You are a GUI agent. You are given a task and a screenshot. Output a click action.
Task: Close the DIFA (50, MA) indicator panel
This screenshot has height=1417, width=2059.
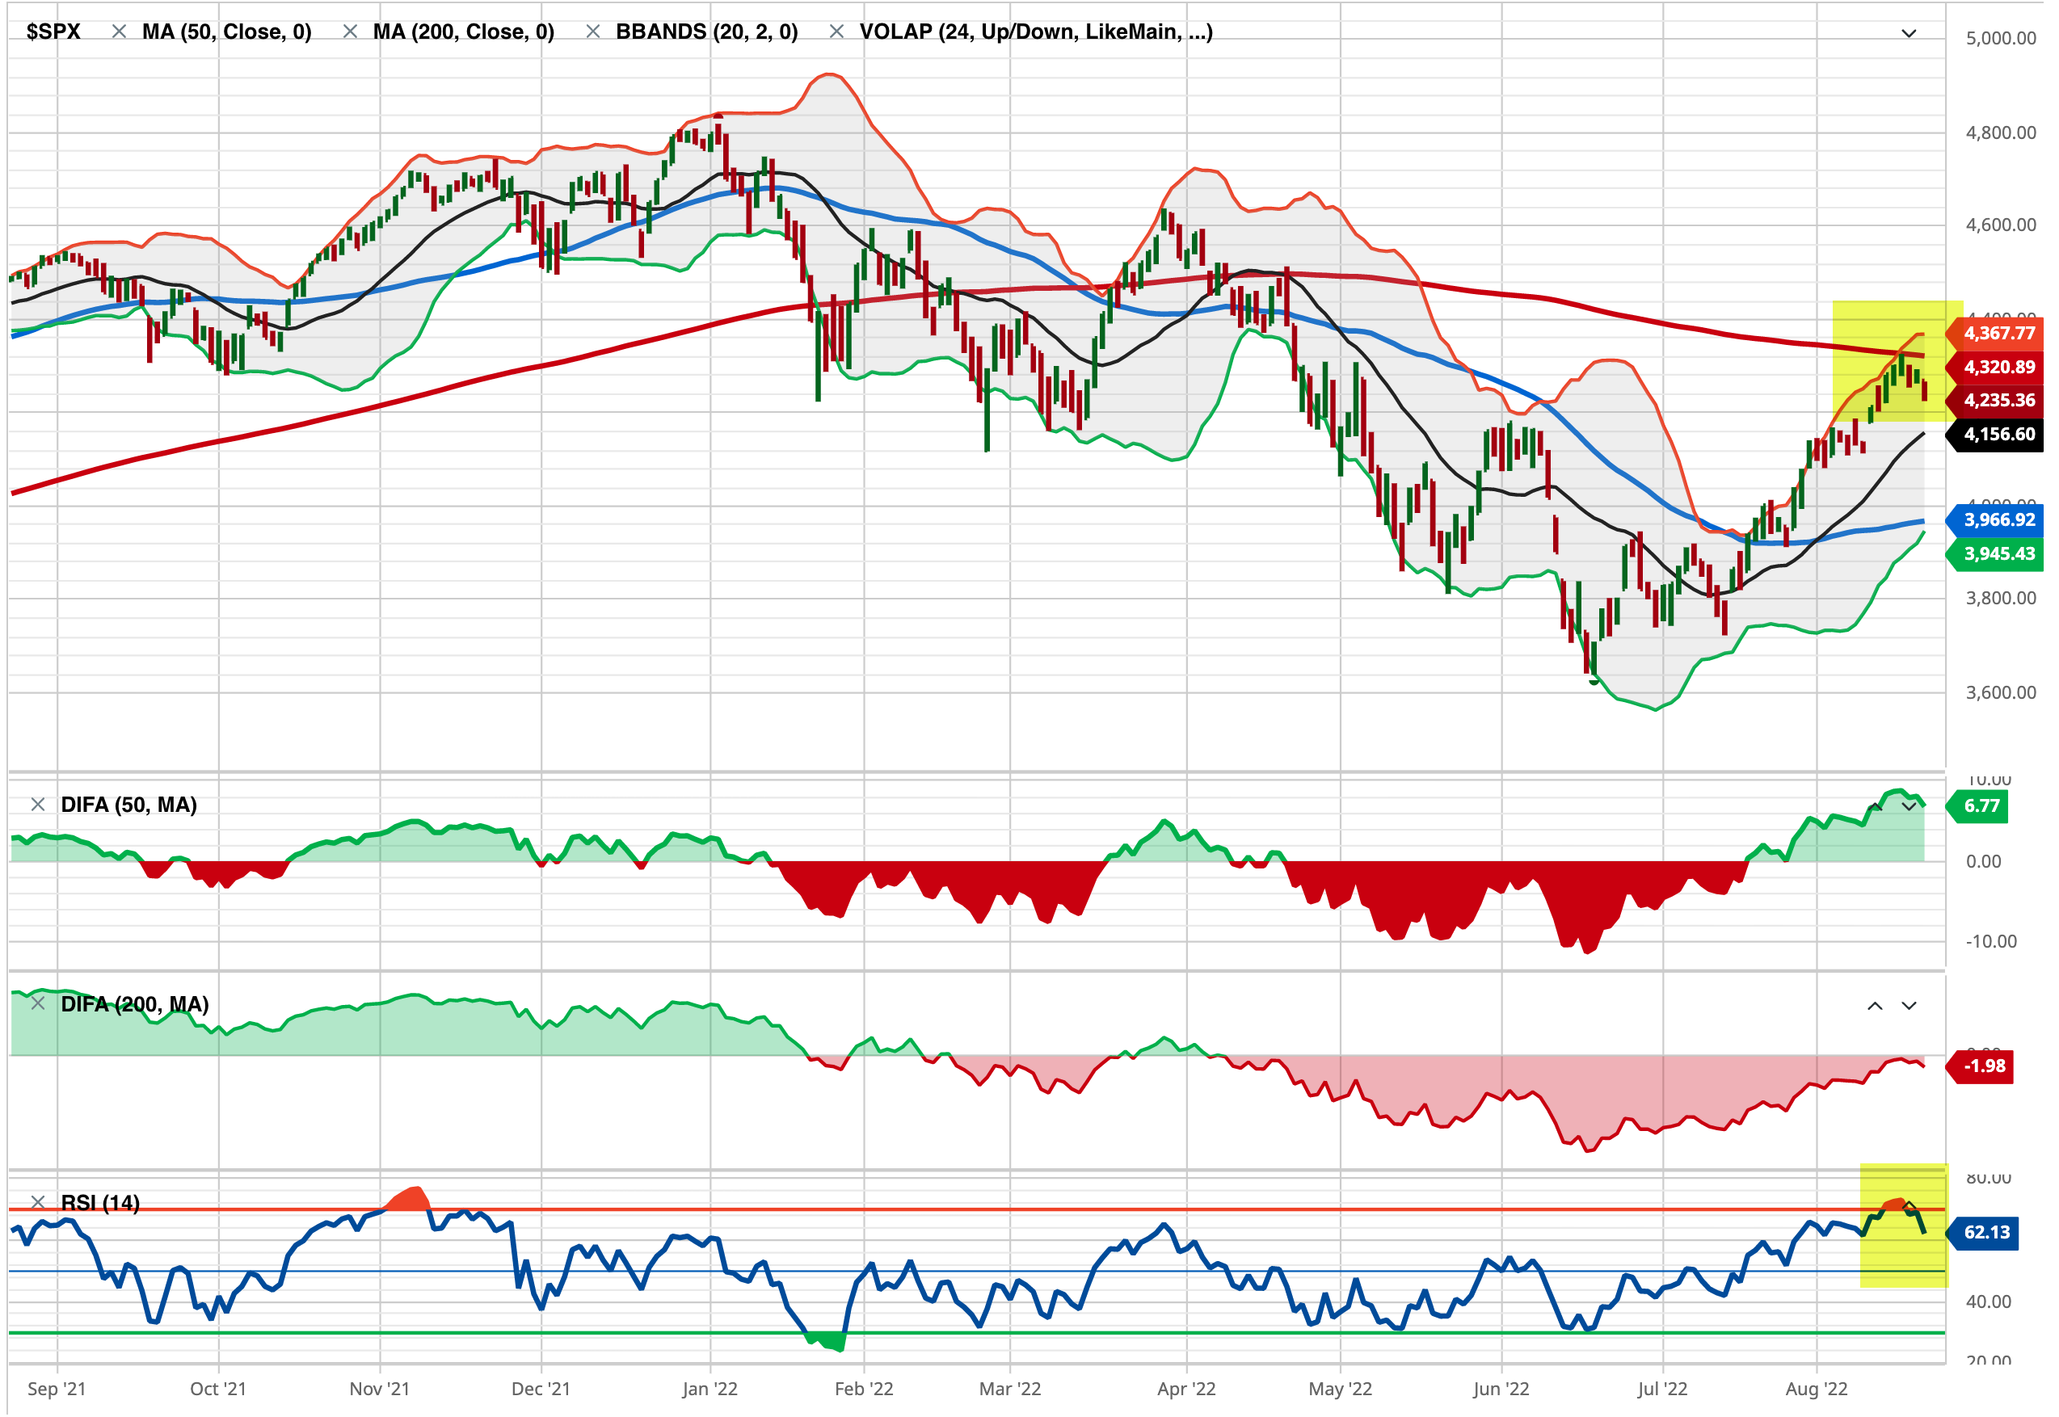tap(37, 805)
